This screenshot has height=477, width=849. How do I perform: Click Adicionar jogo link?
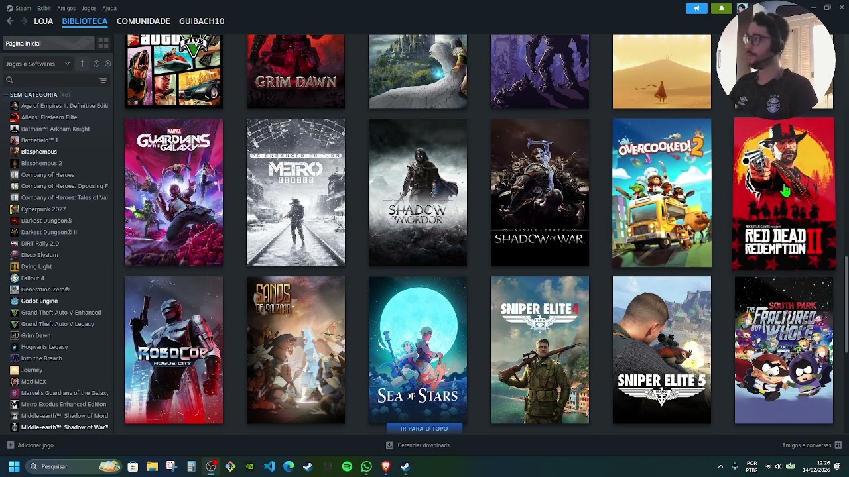36,445
